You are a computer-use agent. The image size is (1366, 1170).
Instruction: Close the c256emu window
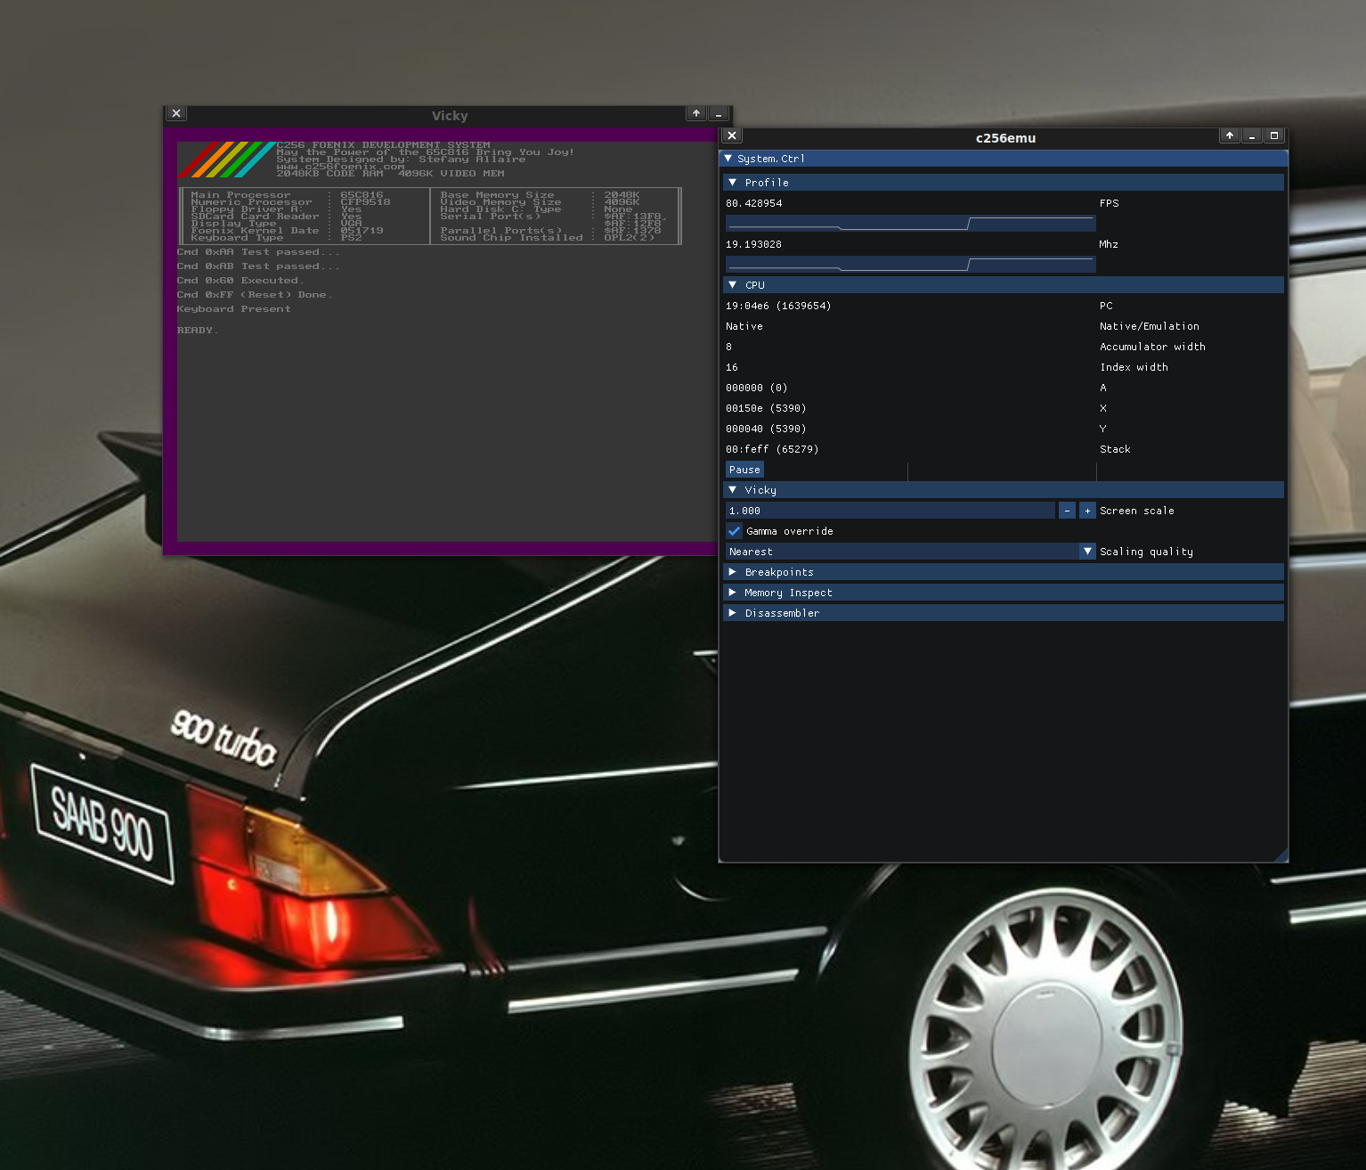[x=732, y=135]
